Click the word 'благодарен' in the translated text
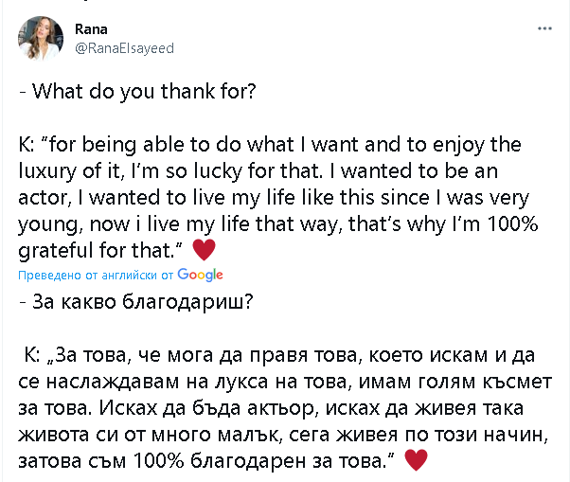The image size is (570, 482). click(x=250, y=461)
